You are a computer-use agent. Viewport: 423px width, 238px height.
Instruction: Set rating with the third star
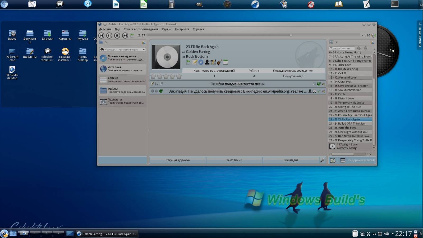[166, 76]
